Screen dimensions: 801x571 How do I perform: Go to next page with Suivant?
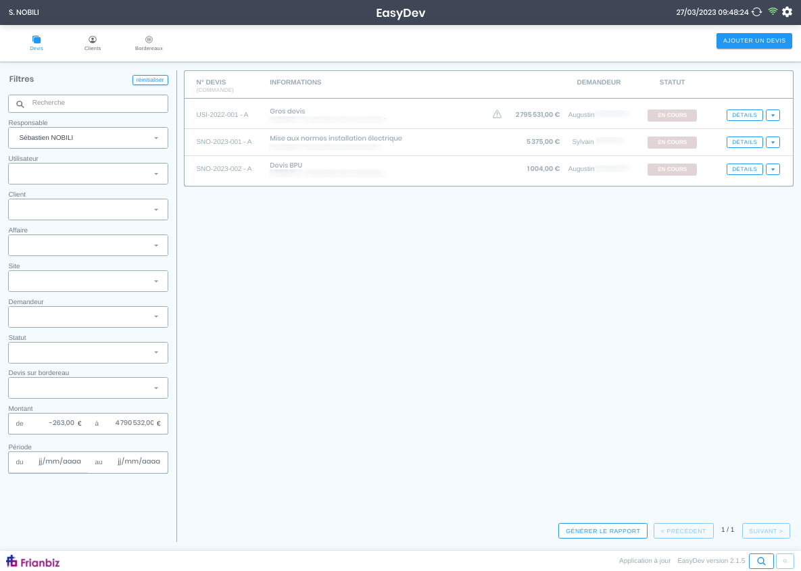[x=766, y=530]
